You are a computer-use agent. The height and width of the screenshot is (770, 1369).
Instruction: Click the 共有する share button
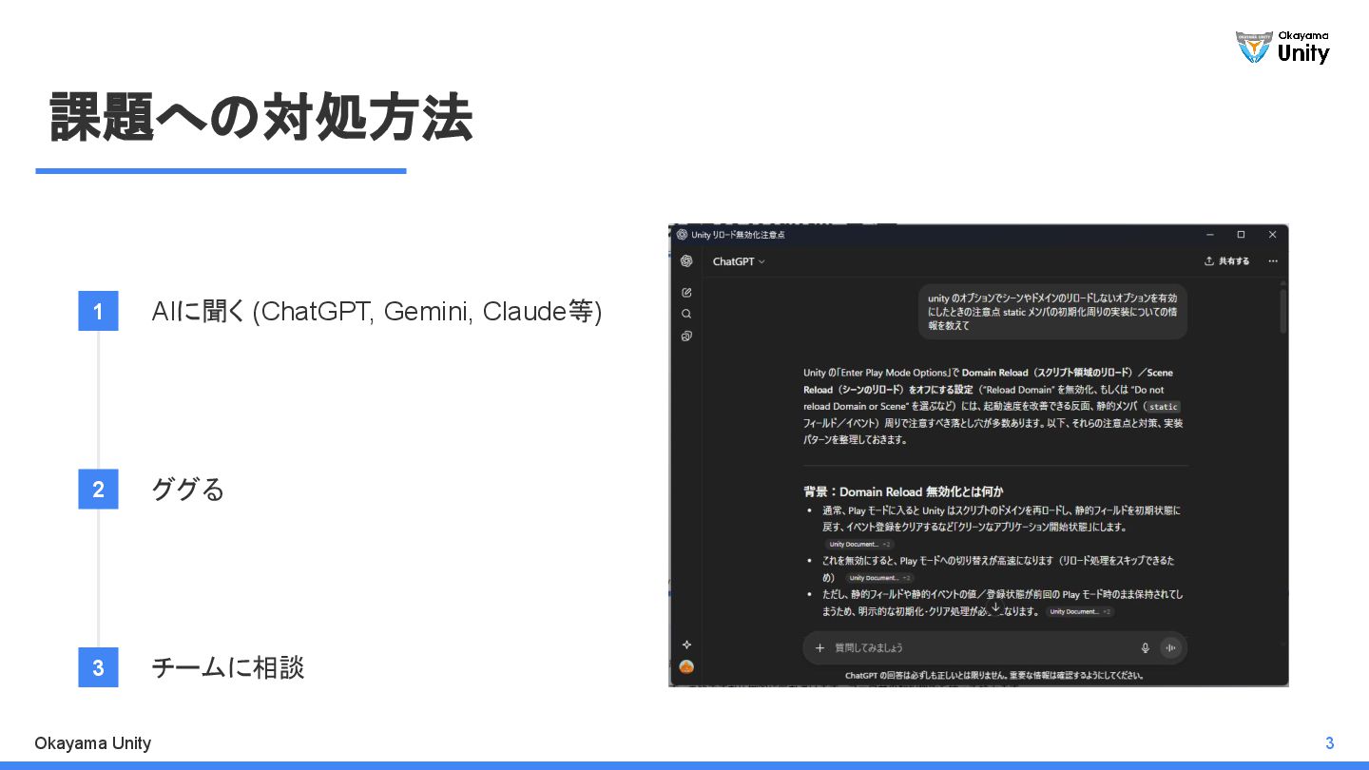1226,261
